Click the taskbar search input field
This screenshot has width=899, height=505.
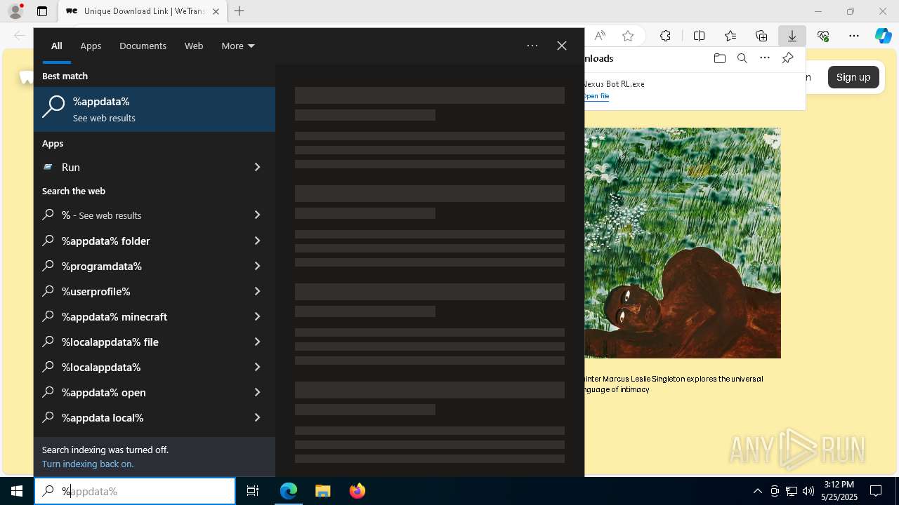135,491
